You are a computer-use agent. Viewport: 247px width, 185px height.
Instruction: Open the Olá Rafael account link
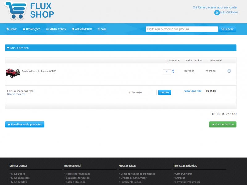pos(215,7)
